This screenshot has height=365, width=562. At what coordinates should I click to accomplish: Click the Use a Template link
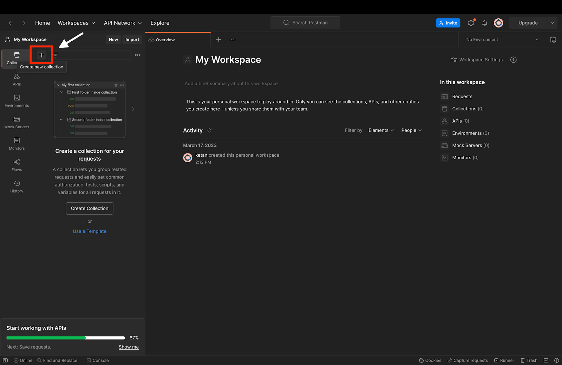(x=90, y=231)
